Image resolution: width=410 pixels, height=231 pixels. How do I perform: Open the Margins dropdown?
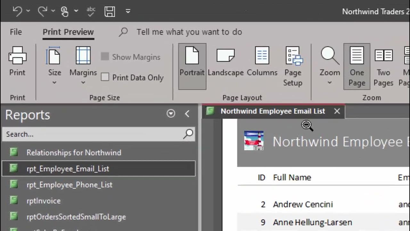(x=83, y=65)
